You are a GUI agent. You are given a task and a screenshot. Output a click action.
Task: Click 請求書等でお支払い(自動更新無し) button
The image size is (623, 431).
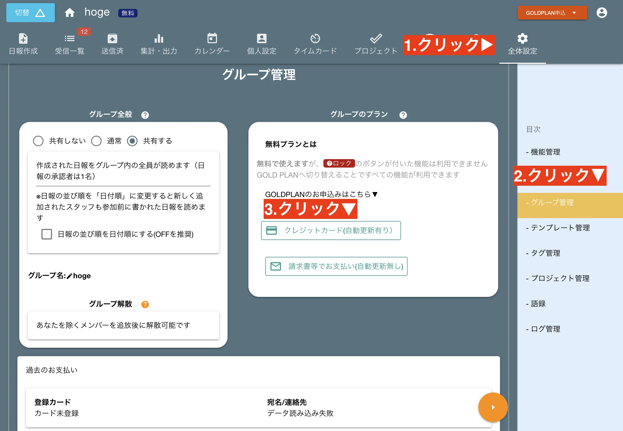(336, 266)
